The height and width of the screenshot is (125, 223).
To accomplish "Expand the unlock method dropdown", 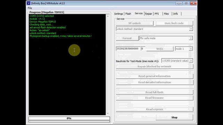I will tap(191, 29).
